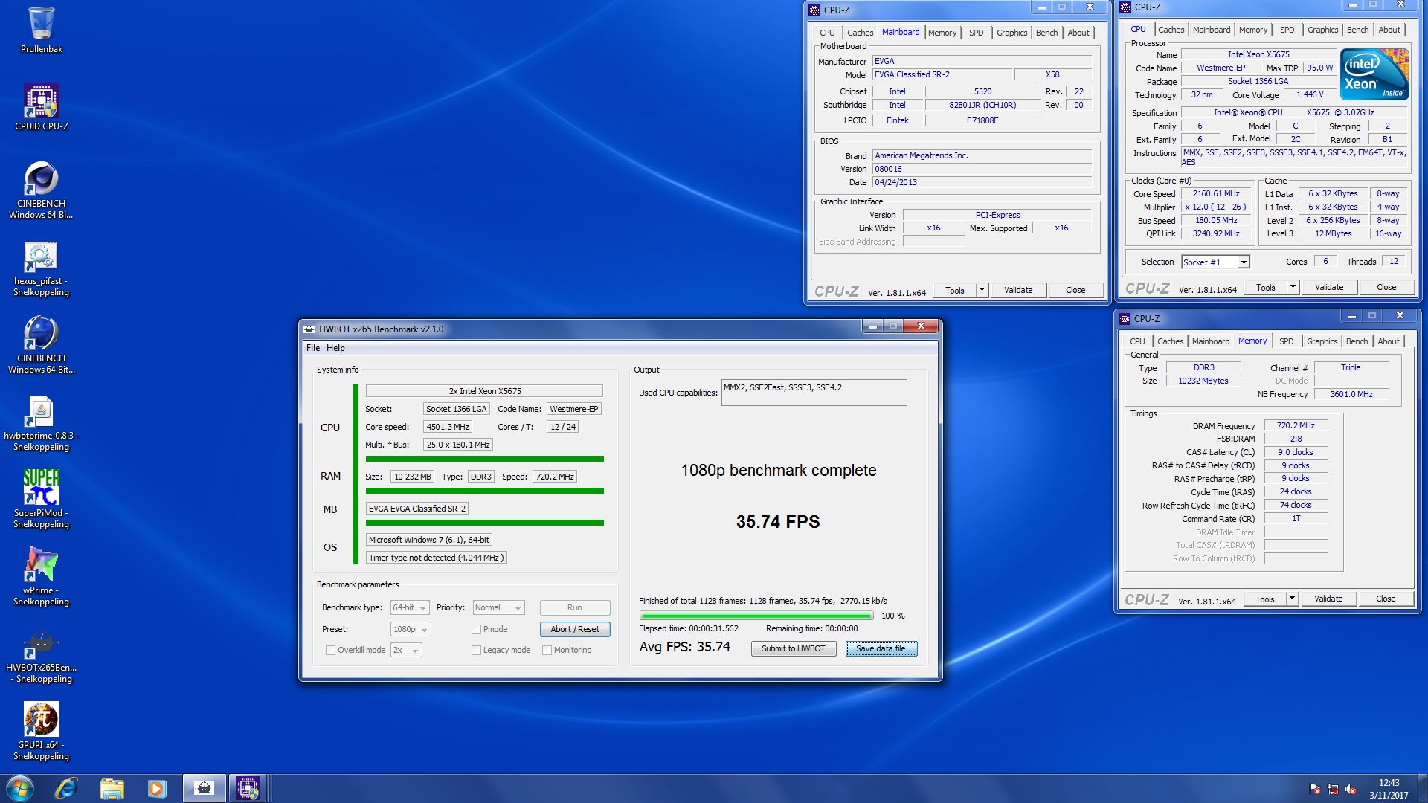
Task: Expand Tools arrow in Memory CPU-Z window
Action: click(1292, 599)
